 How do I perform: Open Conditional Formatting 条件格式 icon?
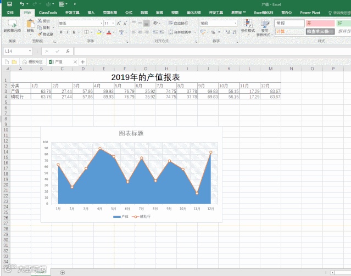(x=248, y=24)
